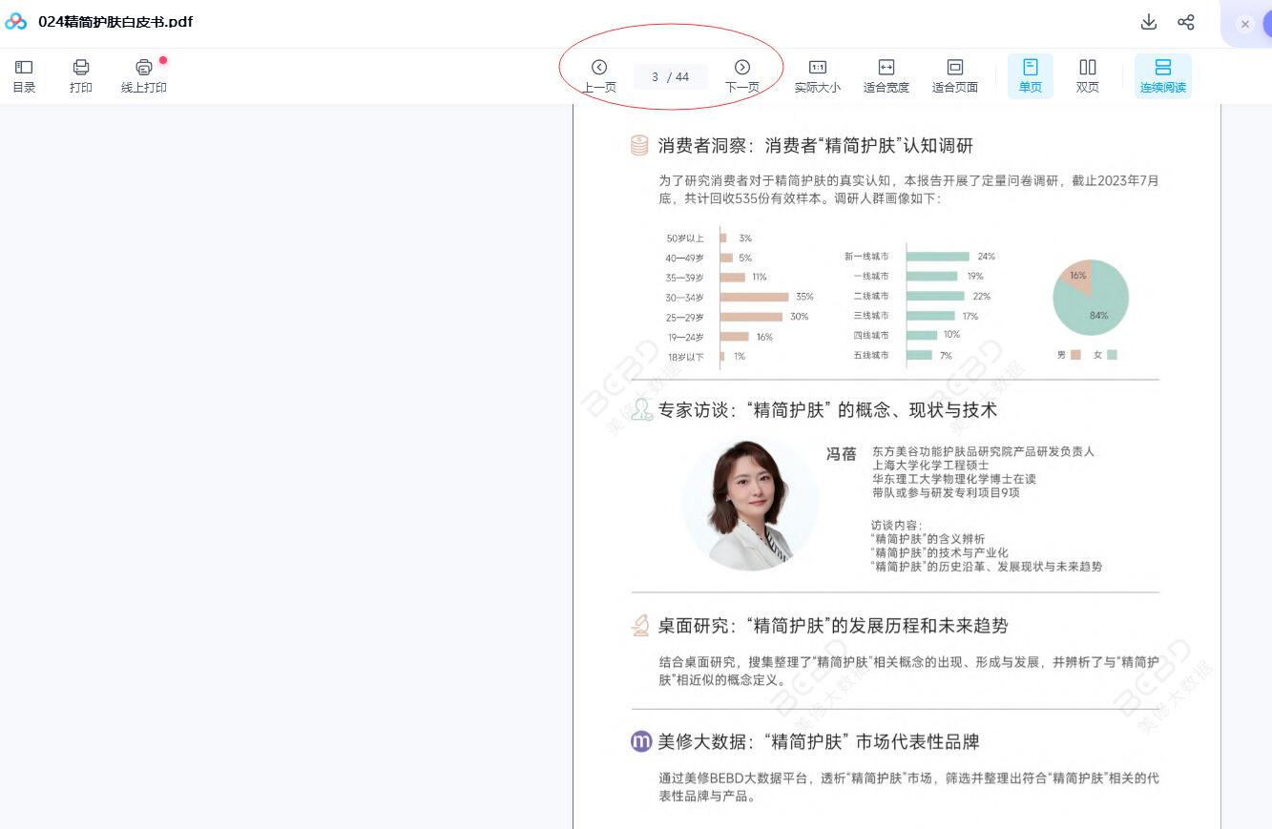Screen dimensions: 1272x829
Task: Go to previous page with 上一页
Action: (x=599, y=75)
